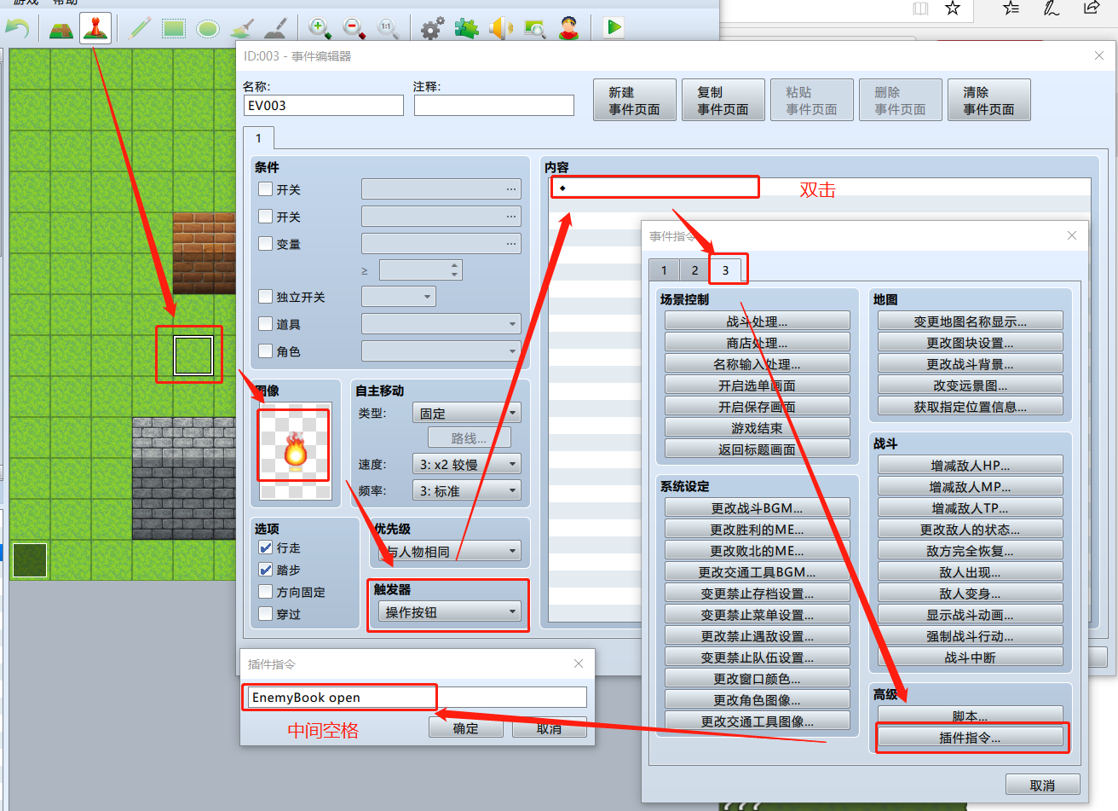Viewport: 1118px width, 811px height.
Task: Open the Sound Test speaker icon
Action: (x=501, y=27)
